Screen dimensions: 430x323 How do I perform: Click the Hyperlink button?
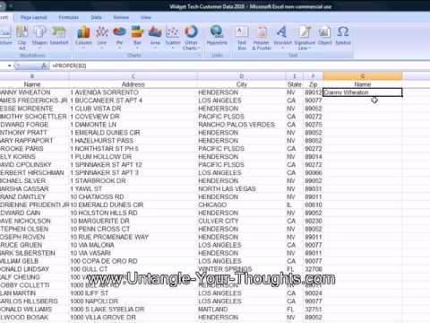tap(217, 36)
